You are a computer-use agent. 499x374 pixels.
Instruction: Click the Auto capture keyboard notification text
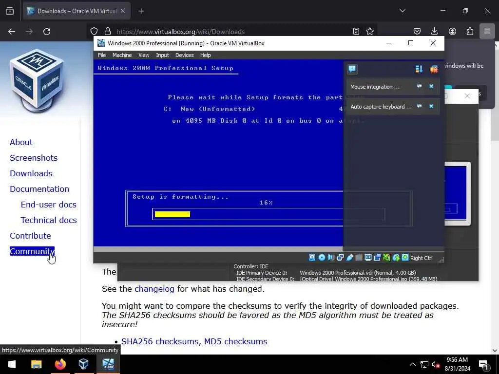click(381, 107)
